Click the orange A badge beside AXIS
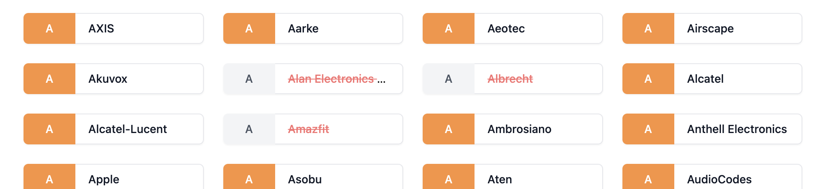 (x=49, y=28)
